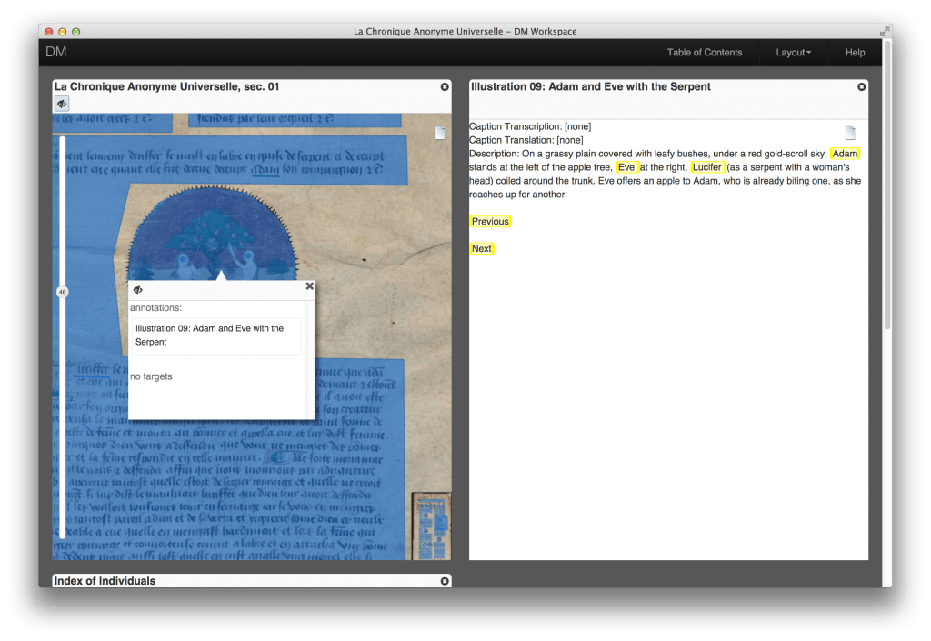The width and height of the screenshot is (931, 641).
Task: Click the annotations popup scrollbar
Action: 310,360
